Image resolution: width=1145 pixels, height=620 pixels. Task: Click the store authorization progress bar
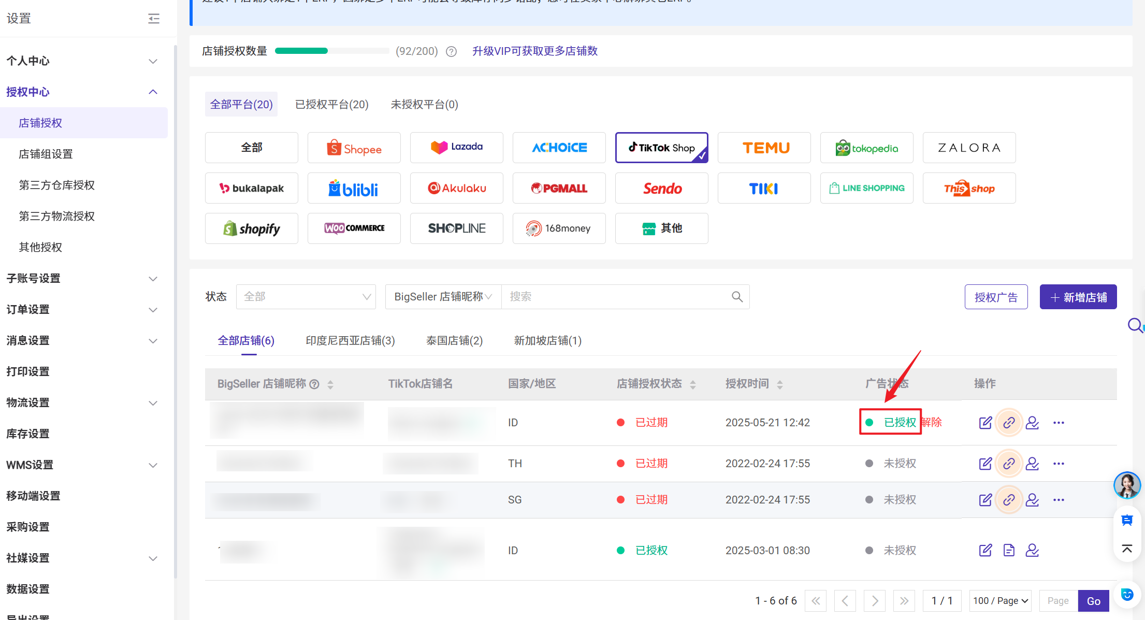pos(332,51)
